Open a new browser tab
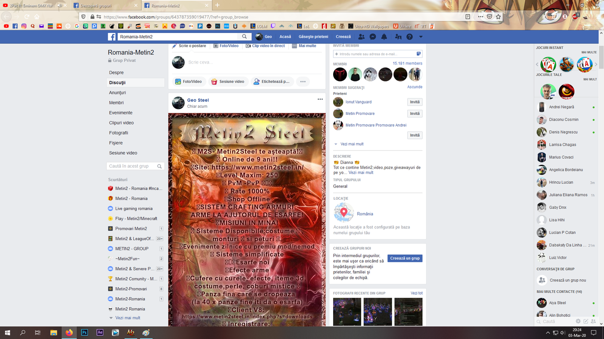 point(217,5)
